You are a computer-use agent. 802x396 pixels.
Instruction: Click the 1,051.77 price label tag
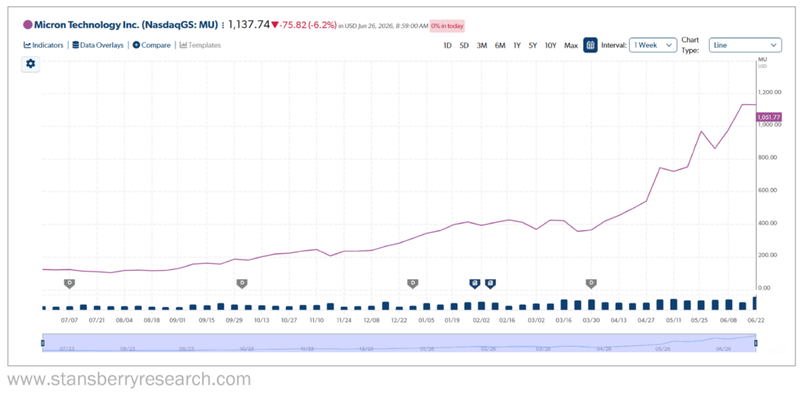tap(769, 117)
